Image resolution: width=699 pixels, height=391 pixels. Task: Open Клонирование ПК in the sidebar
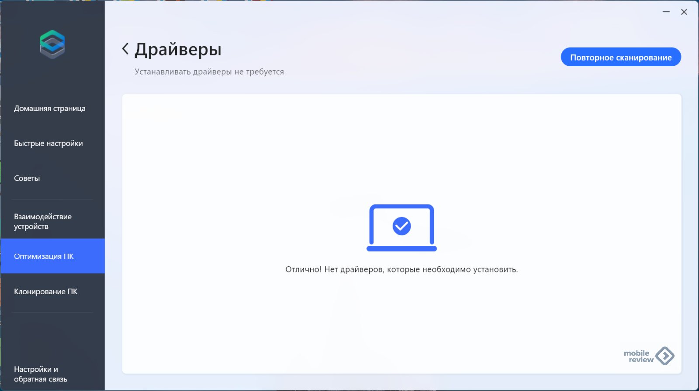(46, 292)
